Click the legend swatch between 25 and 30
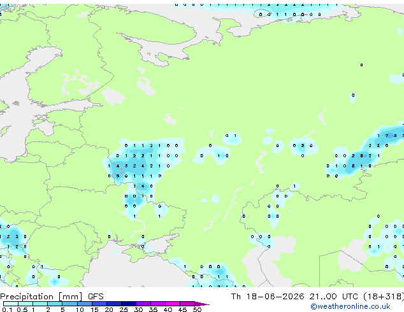404x312 pixels. pos(129,304)
